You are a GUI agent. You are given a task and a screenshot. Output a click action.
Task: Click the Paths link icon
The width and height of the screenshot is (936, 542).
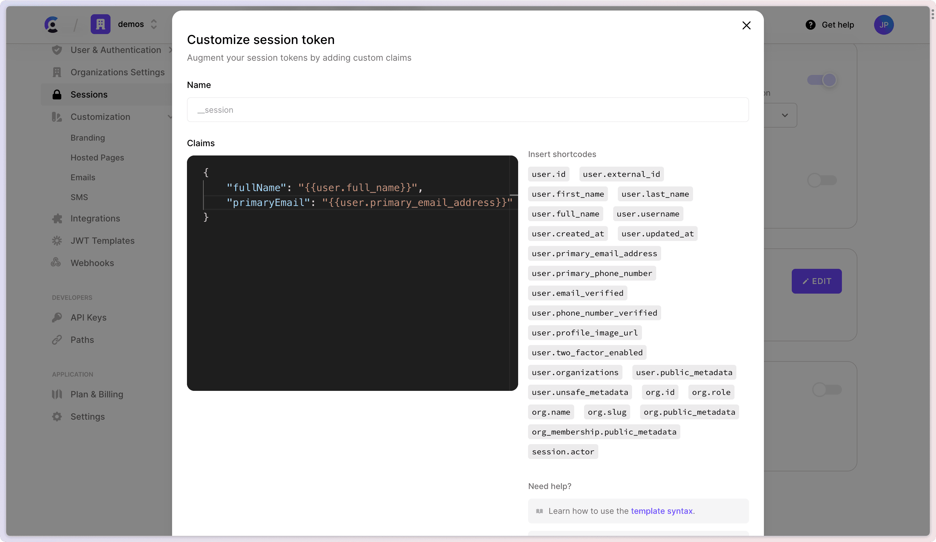click(56, 340)
